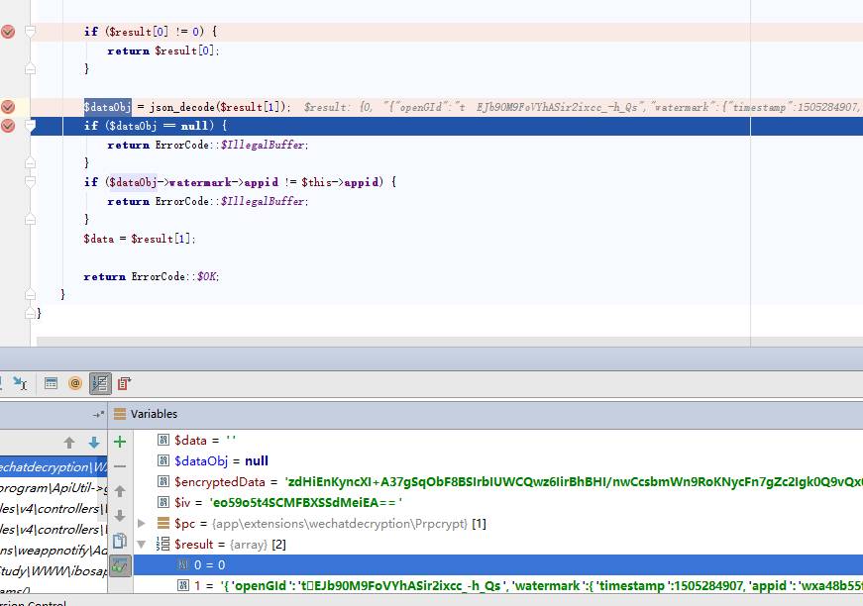This screenshot has height=606, width=863.
Task: Select next frame with blue down arrow
Action: pos(94,443)
